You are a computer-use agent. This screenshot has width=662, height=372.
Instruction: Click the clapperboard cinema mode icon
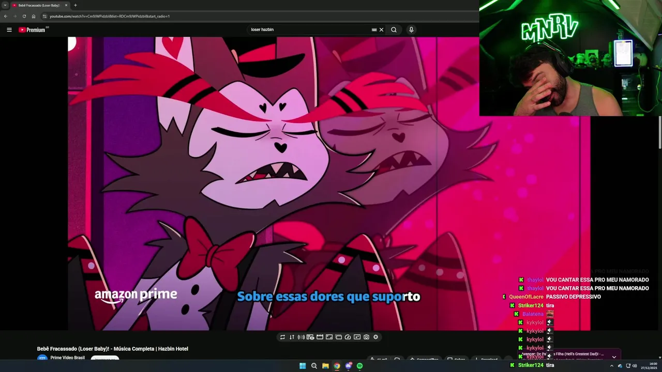320,337
